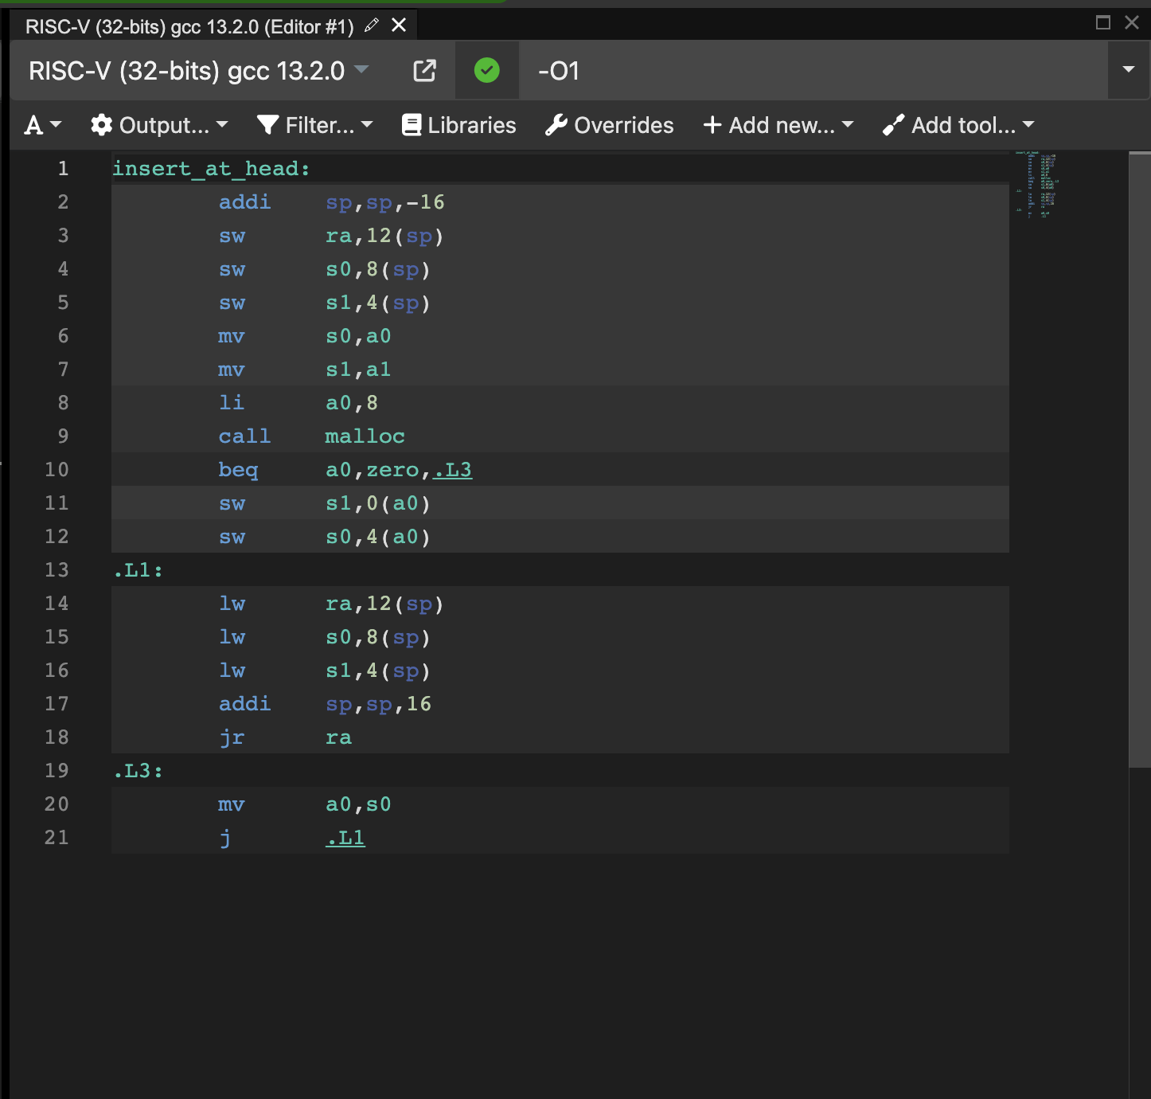This screenshot has height=1099, width=1151.
Task: Click the Libraries icon
Action: point(412,125)
